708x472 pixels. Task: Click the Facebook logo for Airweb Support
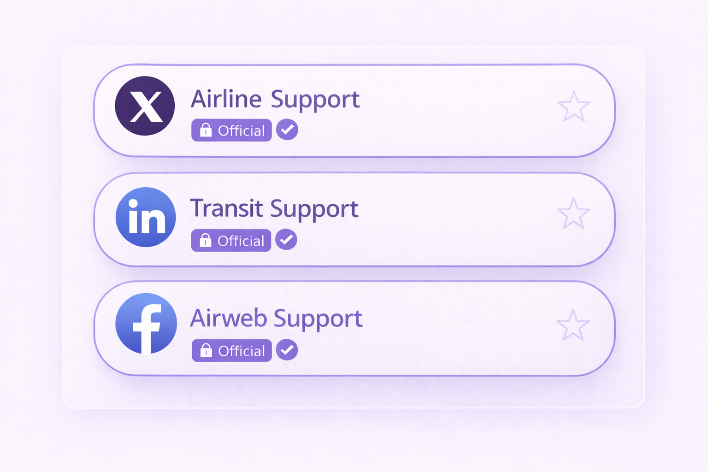tap(146, 324)
